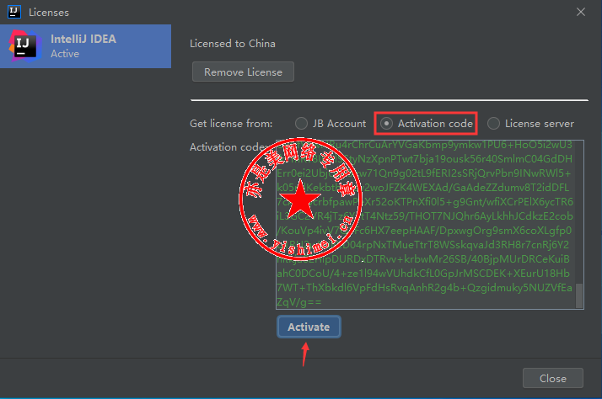This screenshot has height=399, width=602.
Task: Click the Remove License button
Action: (243, 72)
